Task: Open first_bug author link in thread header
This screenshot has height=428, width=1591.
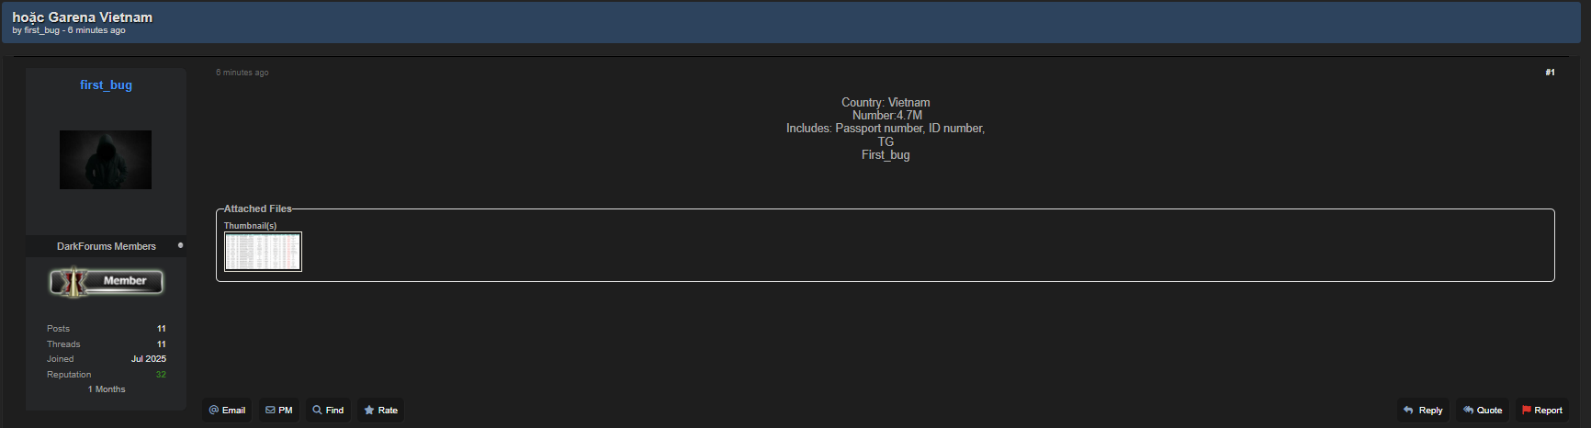Action: pos(41,30)
